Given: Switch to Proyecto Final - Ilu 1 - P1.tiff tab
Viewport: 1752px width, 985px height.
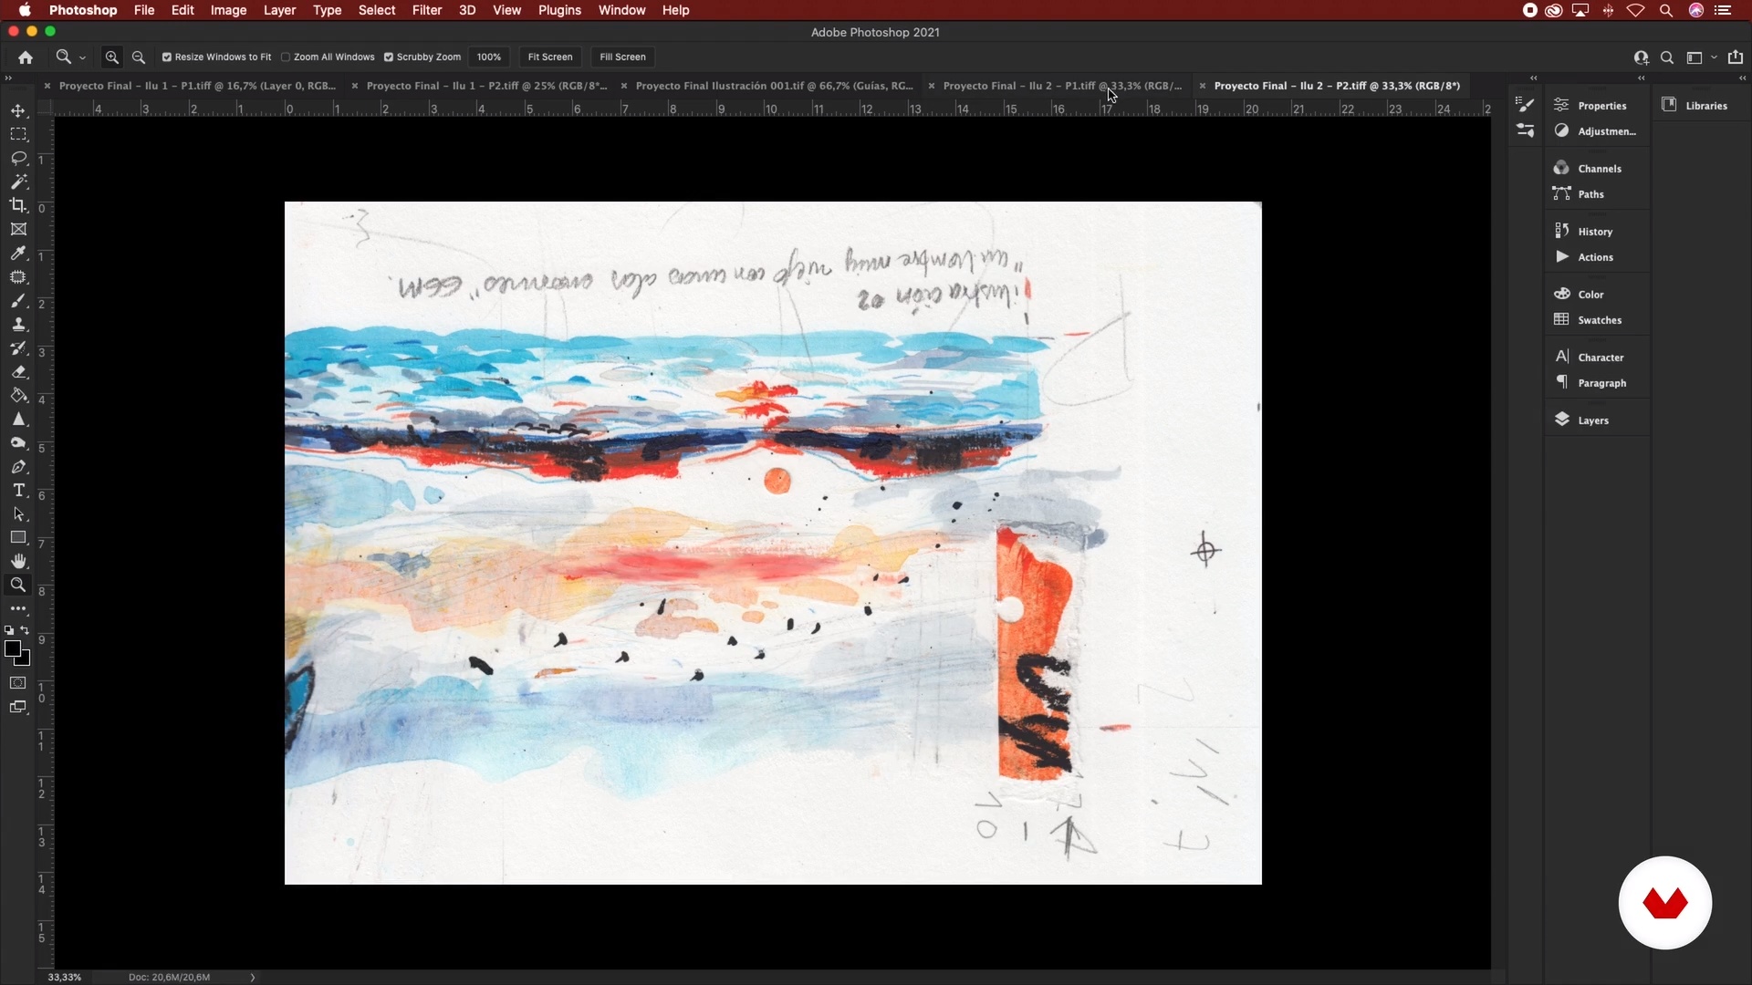Looking at the screenshot, I should [x=197, y=86].
